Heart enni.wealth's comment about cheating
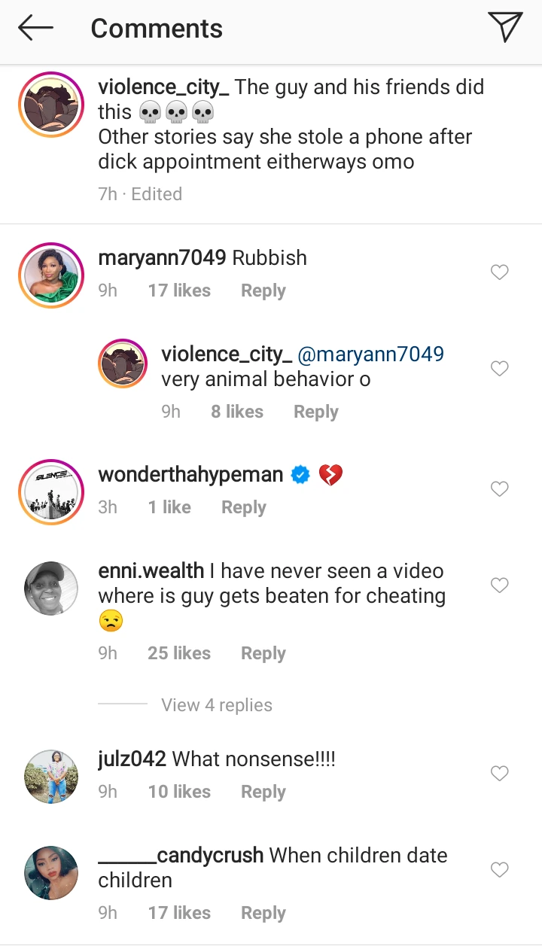Viewport: 542px width, 946px height. pos(500,586)
